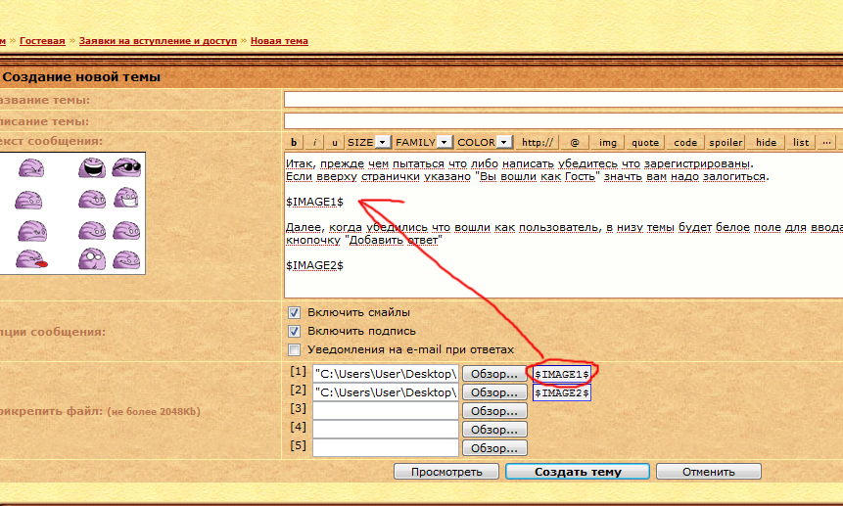Click 'Обзор...' button for attachment slot 3

[494, 411]
